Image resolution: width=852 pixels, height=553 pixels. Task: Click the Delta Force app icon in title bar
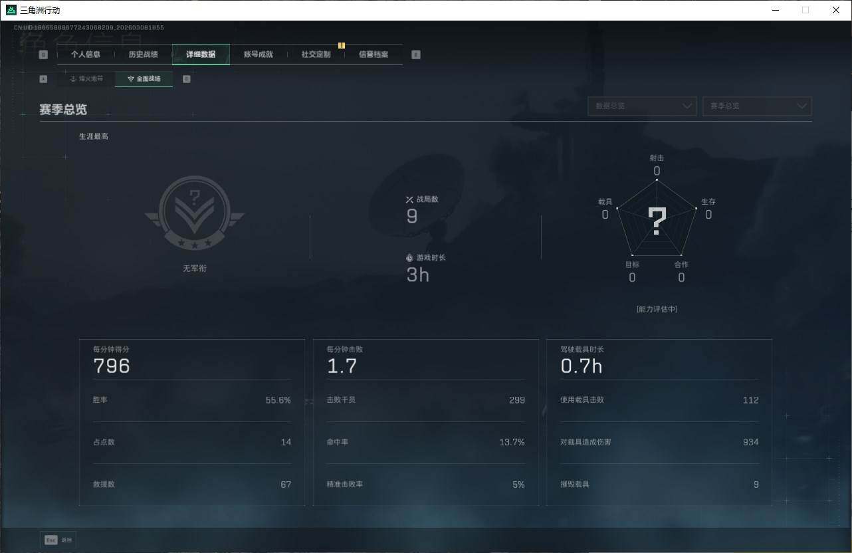tap(11, 10)
